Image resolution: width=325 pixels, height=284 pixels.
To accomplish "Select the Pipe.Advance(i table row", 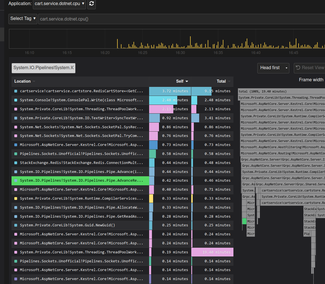I will [x=122, y=172].
